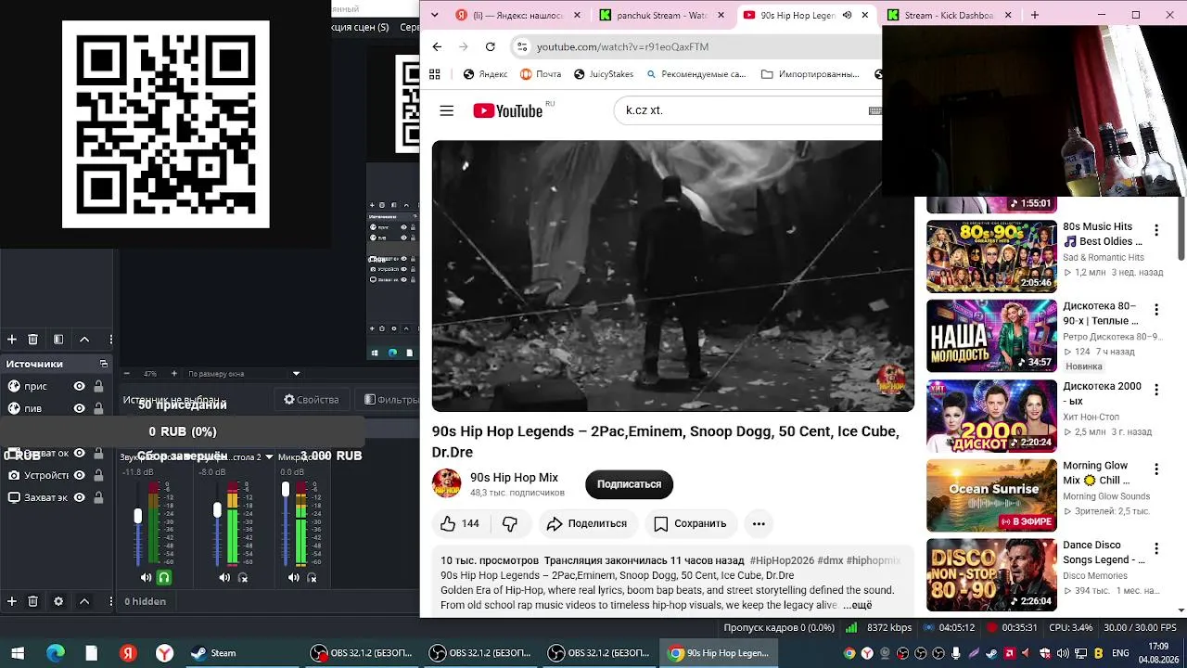Save video with Сохранить button
Screen dimensions: 1187x668
690,523
